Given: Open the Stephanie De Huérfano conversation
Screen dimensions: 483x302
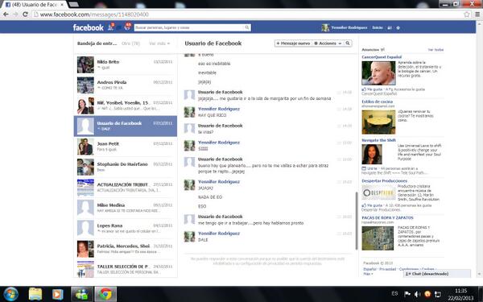Looking at the screenshot, I should pos(126,167).
